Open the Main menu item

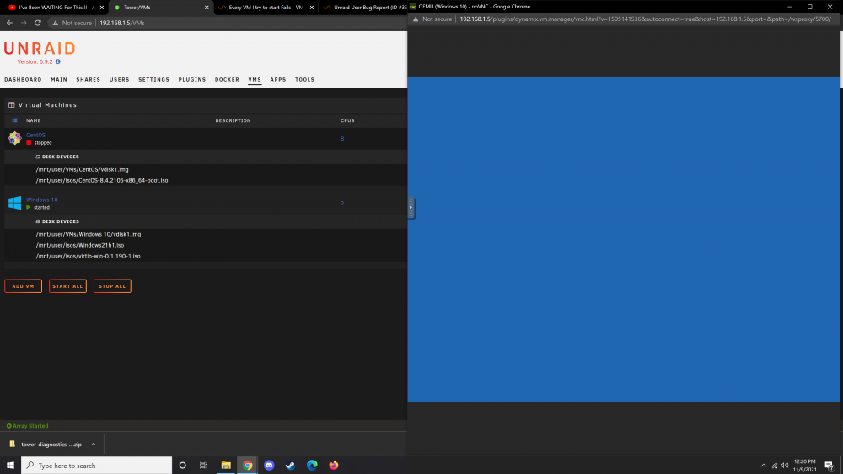[59, 79]
